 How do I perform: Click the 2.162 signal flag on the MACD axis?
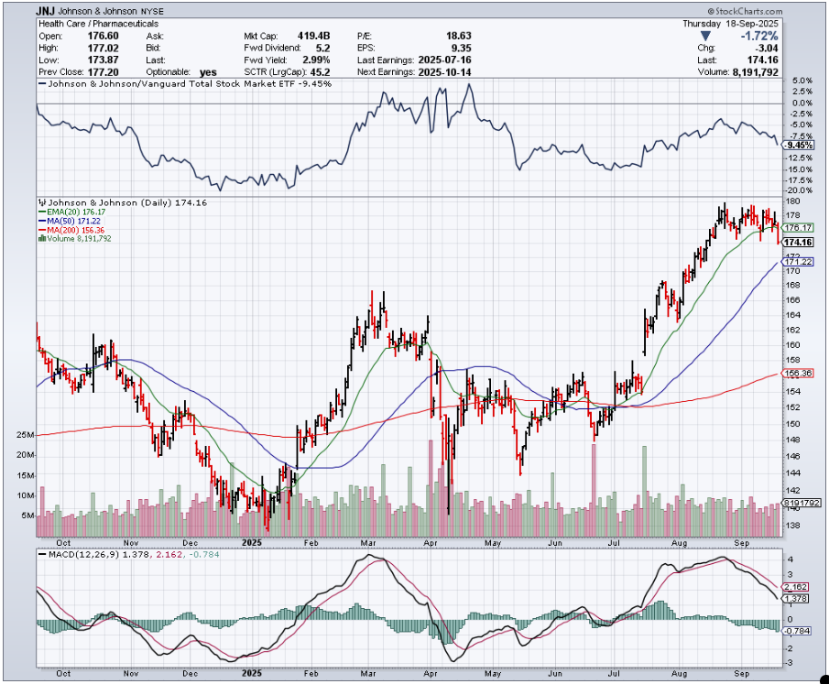click(796, 587)
